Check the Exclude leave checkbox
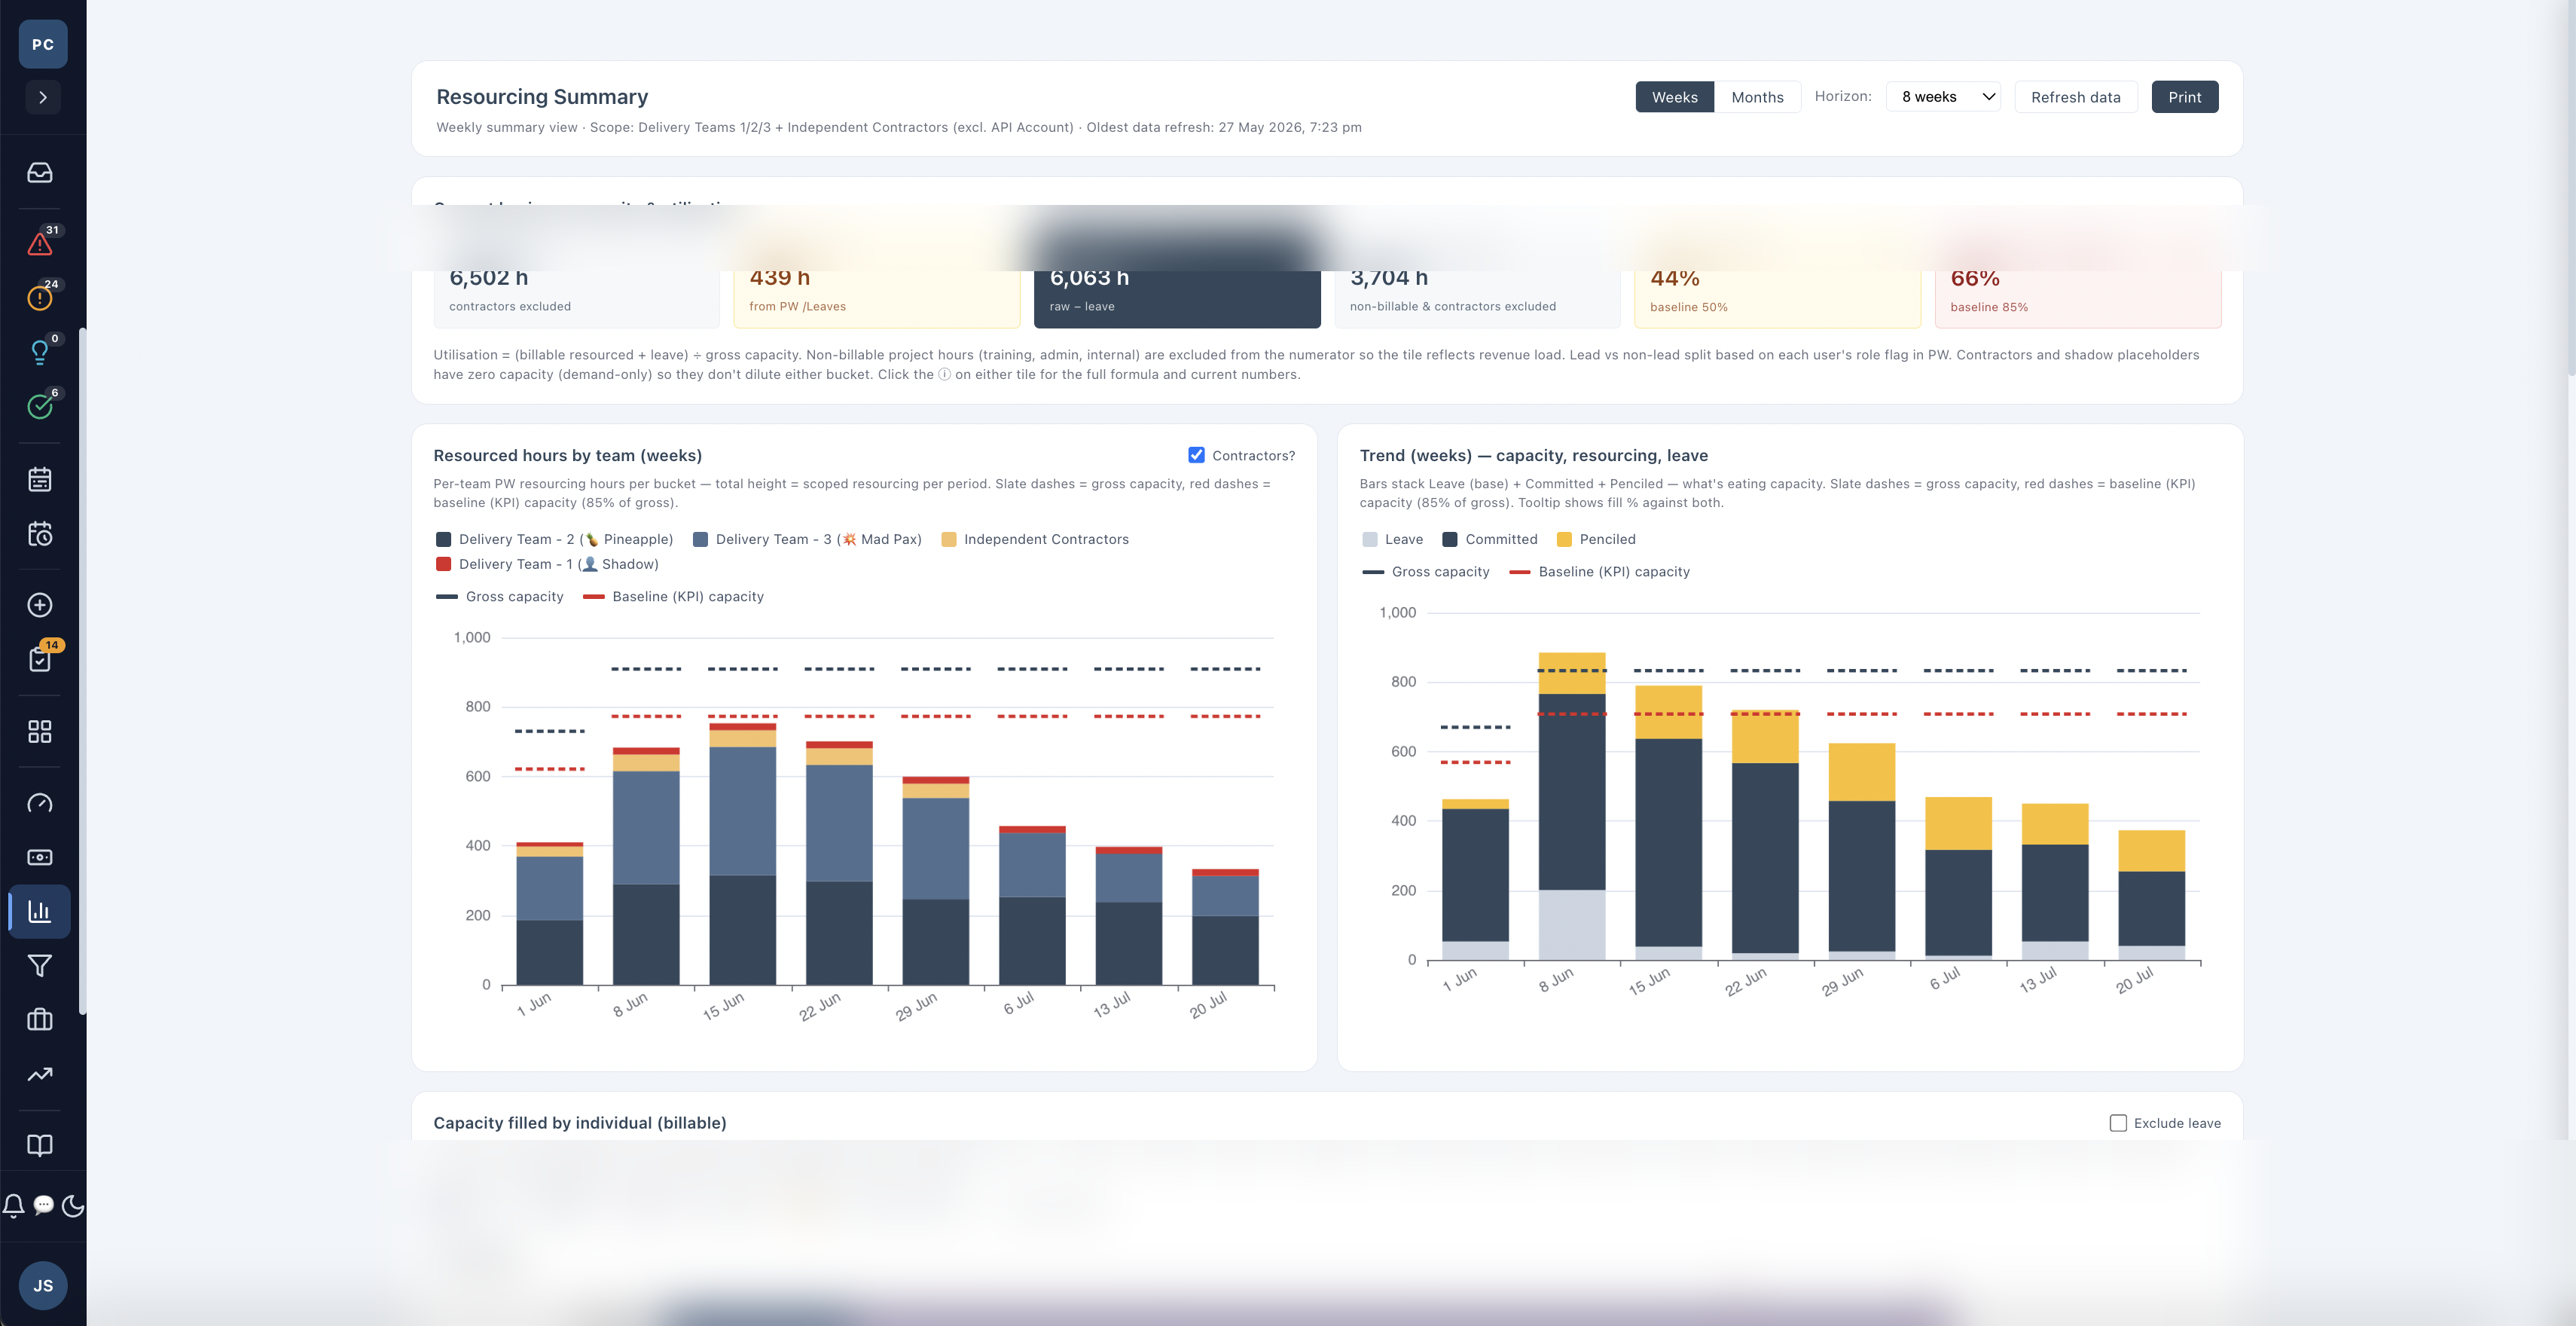The width and height of the screenshot is (2576, 1326). click(x=2118, y=1123)
